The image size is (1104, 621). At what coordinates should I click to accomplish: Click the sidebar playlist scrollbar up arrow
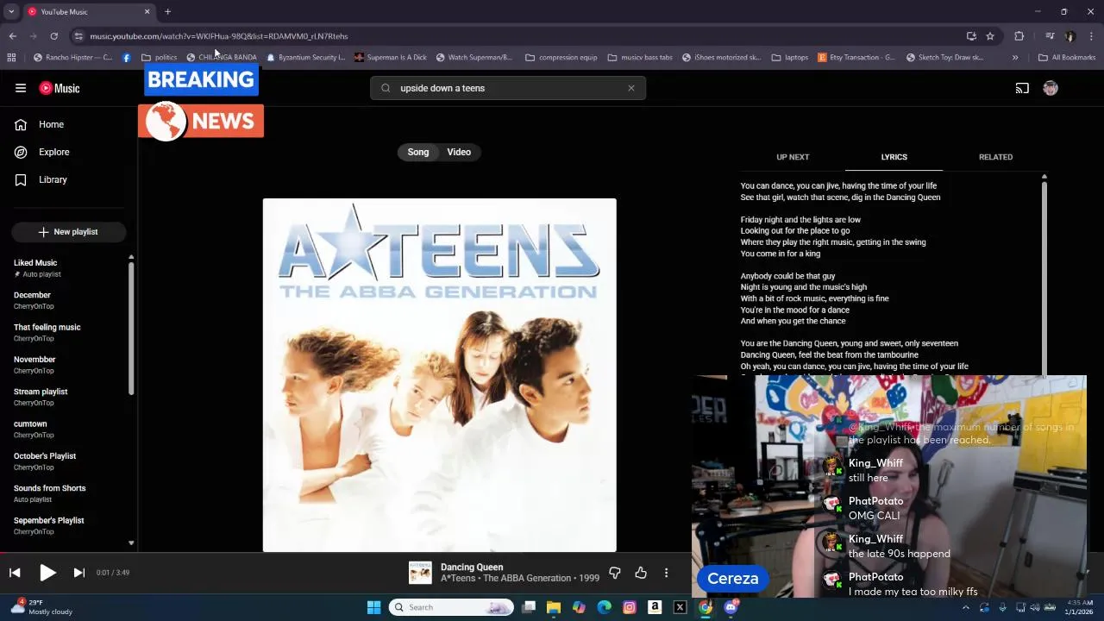point(131,257)
